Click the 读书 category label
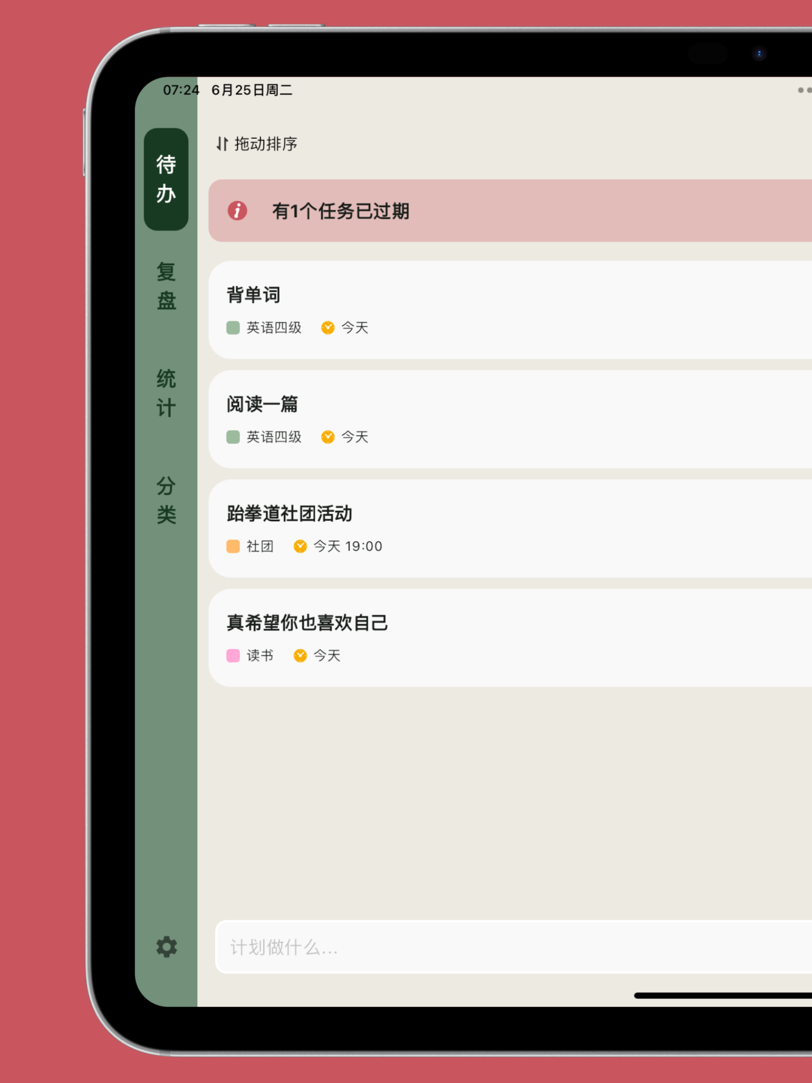 [260, 656]
